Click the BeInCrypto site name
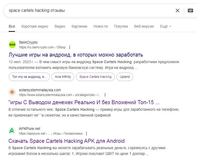Screen dimensions: 197x167 coord(28,43)
